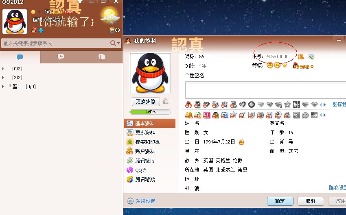Click the 个性签名 text box
Image resolution: width=346 pixels, height=215 pixels.
coord(265,90)
